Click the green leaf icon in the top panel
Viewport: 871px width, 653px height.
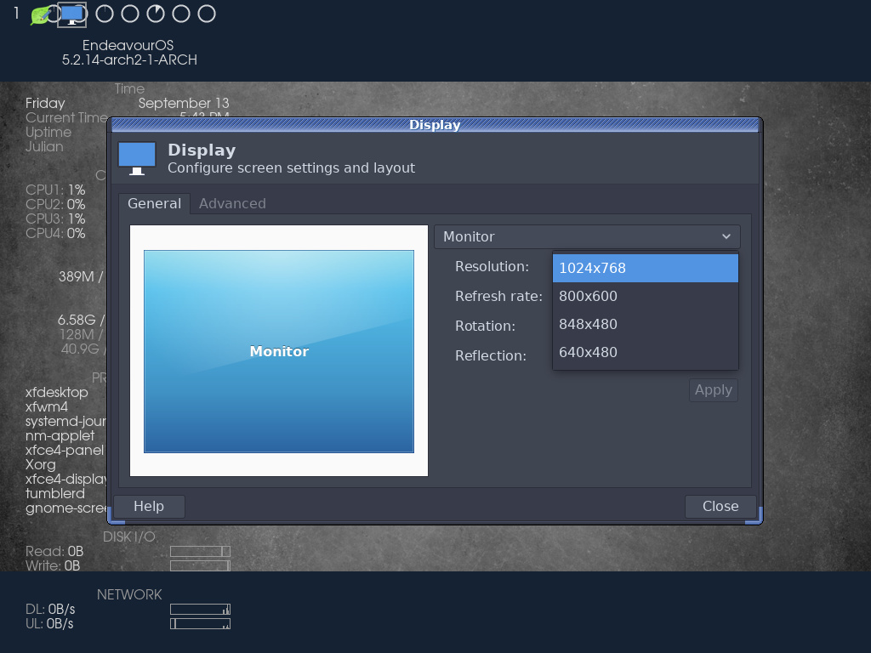tap(39, 14)
